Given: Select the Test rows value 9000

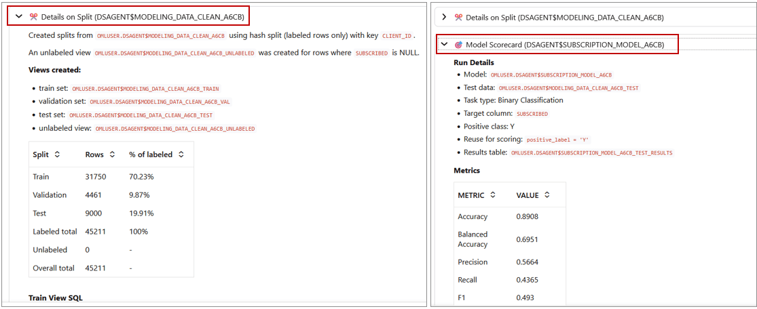Looking at the screenshot, I should click(93, 213).
